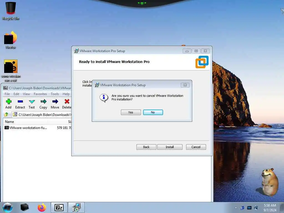The width and height of the screenshot is (284, 213).
Task: Open the File menu in 7-Zip
Action: [7, 94]
